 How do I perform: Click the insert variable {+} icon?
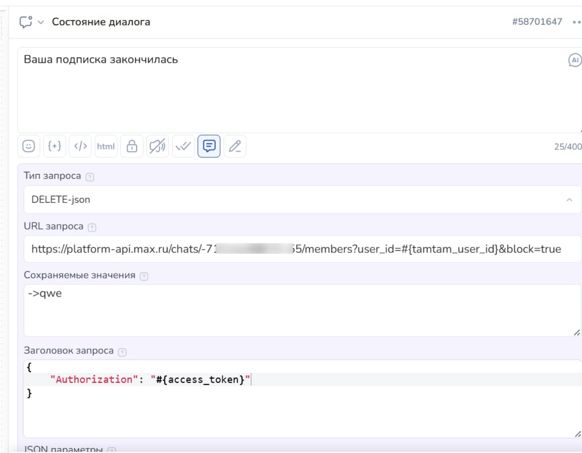54,146
